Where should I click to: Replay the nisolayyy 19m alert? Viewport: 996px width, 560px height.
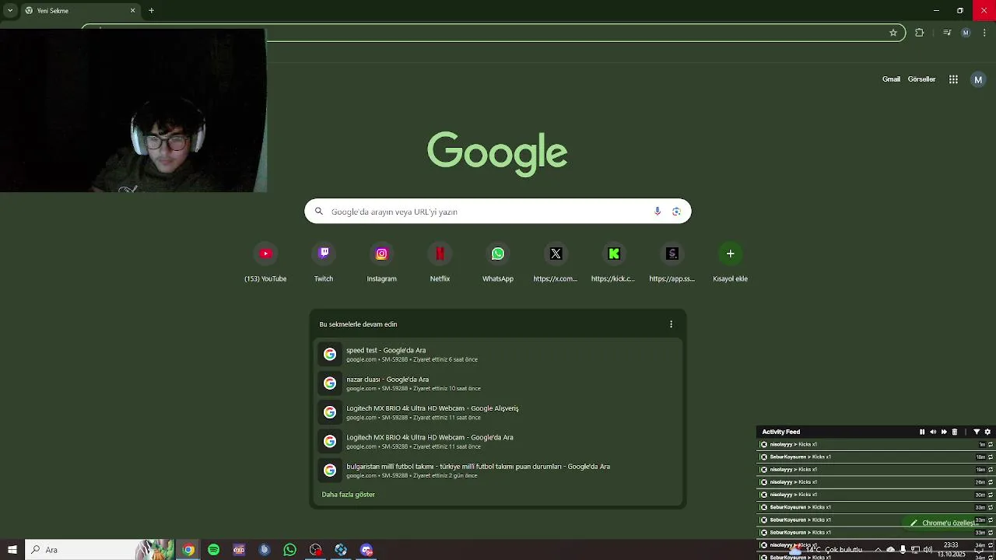tap(991, 470)
